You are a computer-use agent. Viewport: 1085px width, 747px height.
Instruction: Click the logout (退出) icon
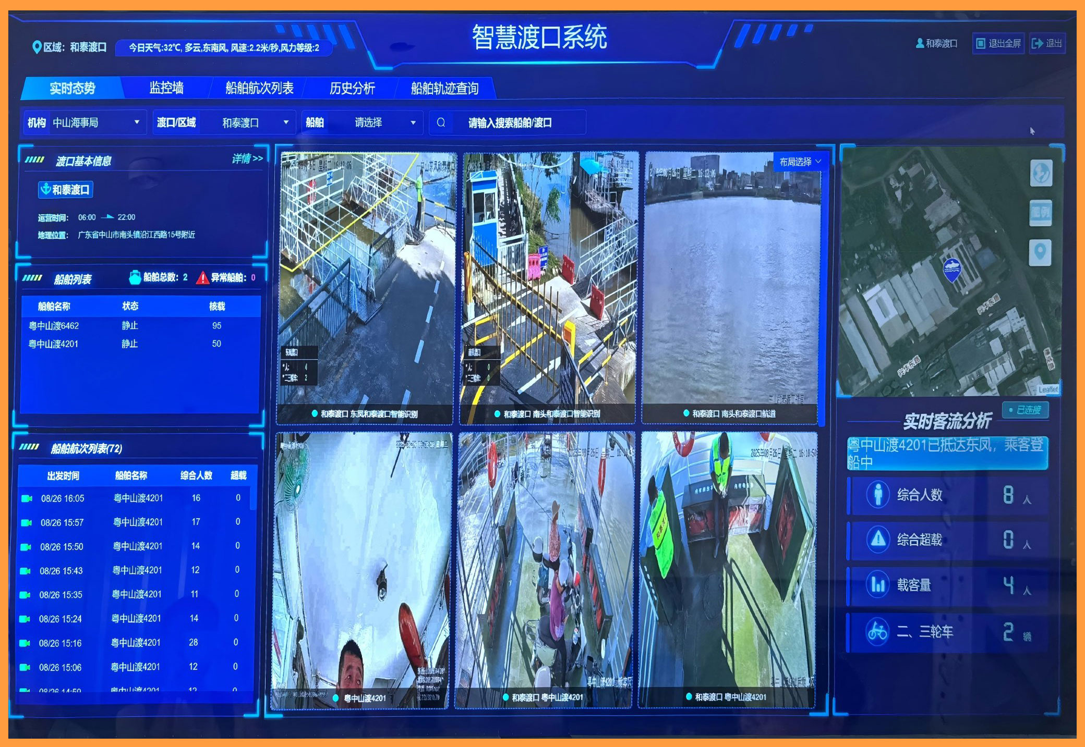(x=1038, y=43)
